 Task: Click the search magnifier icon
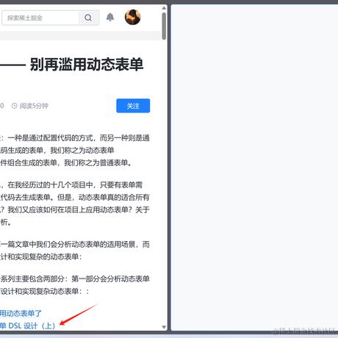click(88, 18)
